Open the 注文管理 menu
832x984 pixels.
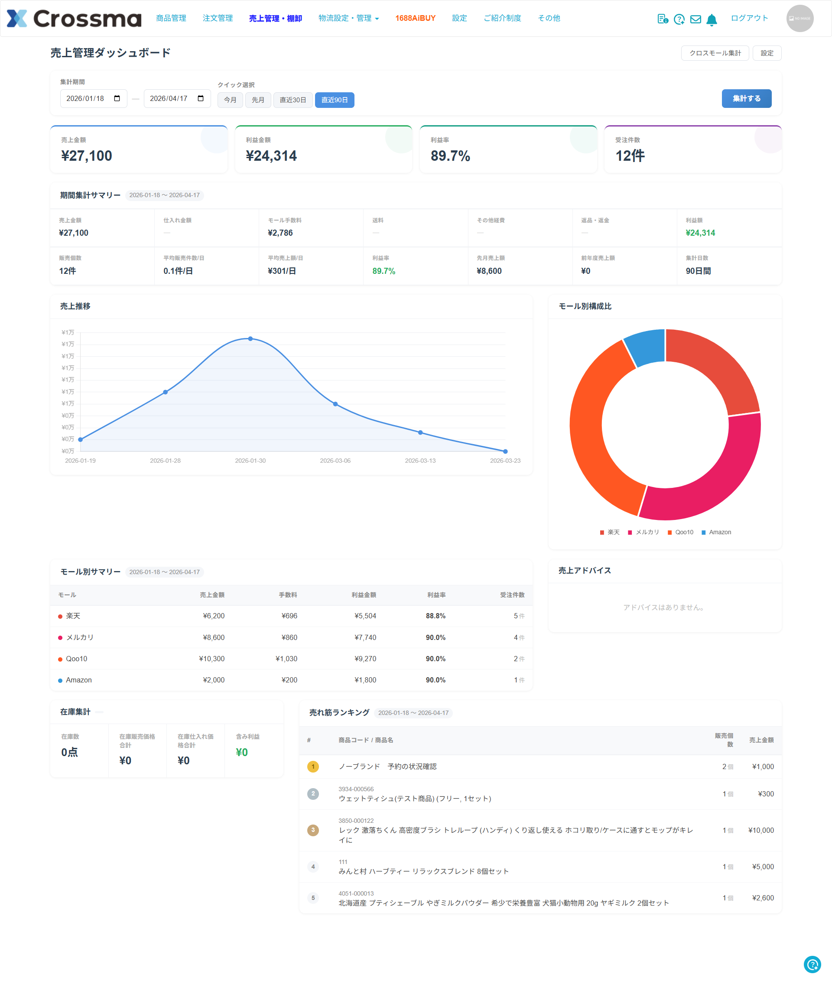218,18
